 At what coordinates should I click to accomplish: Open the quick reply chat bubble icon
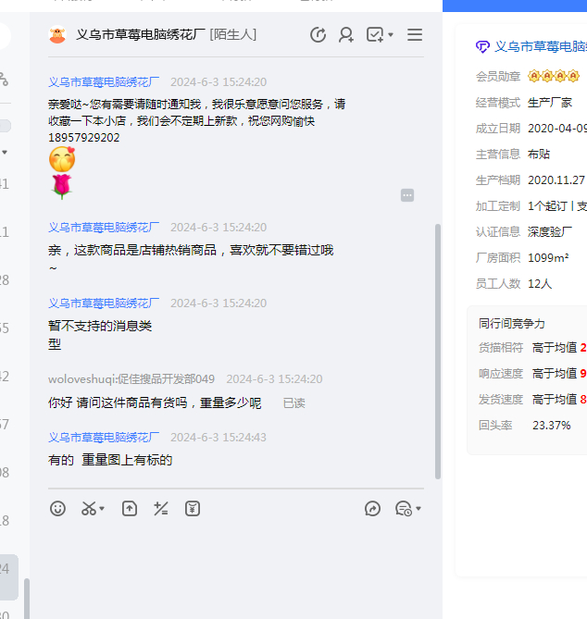coord(404,509)
